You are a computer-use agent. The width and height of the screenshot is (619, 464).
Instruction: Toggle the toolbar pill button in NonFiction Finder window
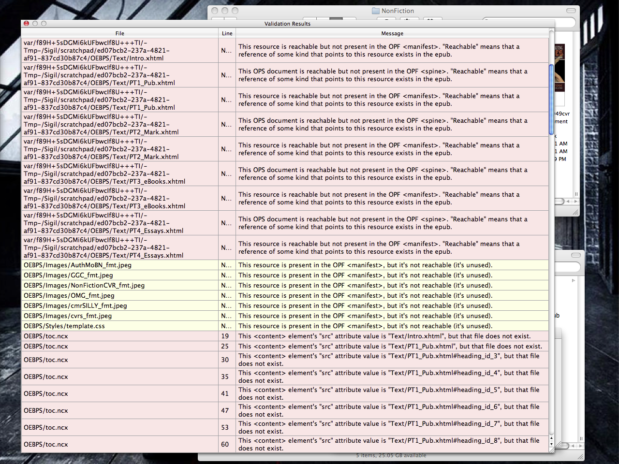[571, 11]
